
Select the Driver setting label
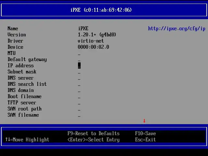tap(15, 41)
